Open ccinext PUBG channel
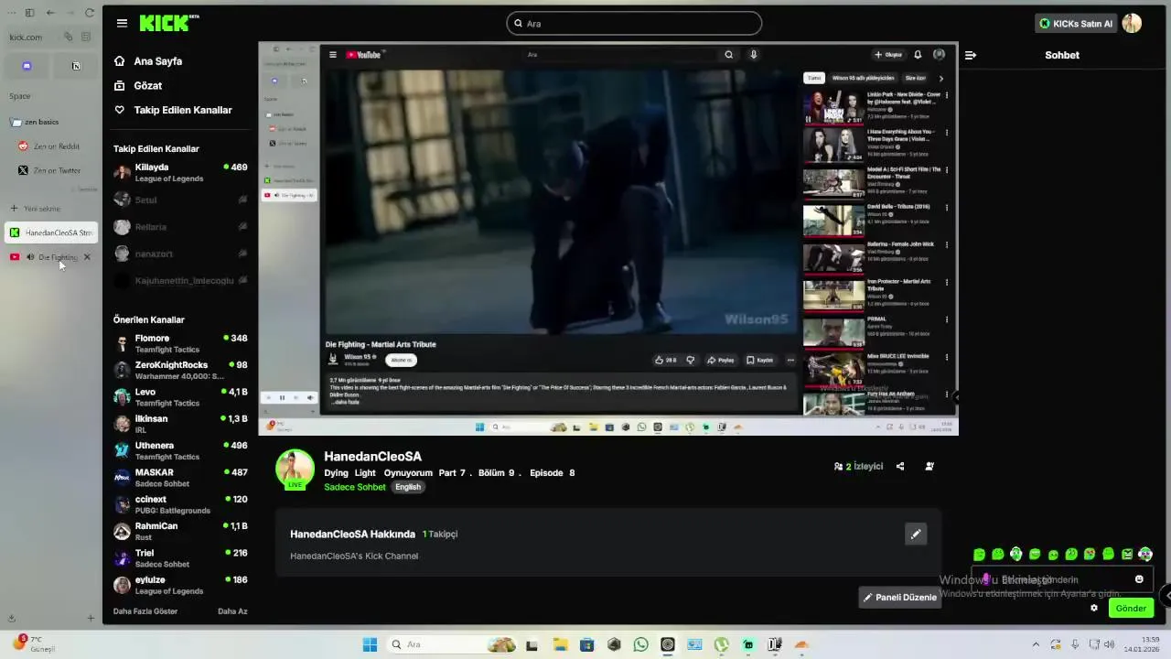Viewport: 1171px width, 659px height. point(180,504)
